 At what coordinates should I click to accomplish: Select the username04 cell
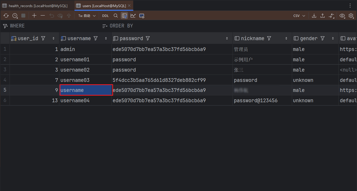pos(85,100)
